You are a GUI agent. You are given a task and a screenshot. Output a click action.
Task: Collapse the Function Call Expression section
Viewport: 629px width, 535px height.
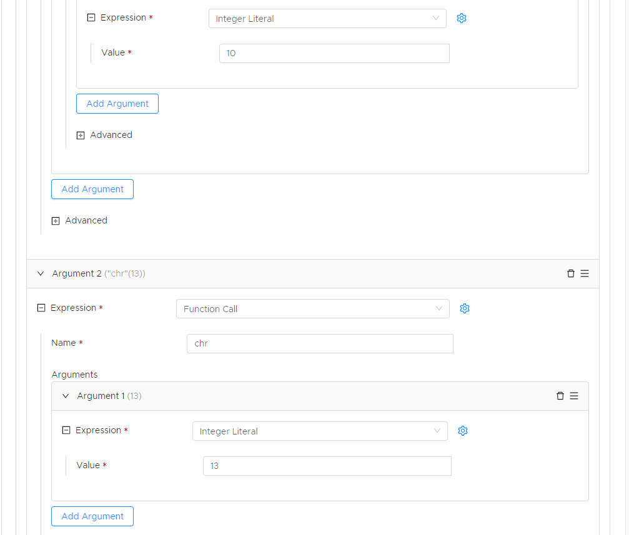click(41, 307)
